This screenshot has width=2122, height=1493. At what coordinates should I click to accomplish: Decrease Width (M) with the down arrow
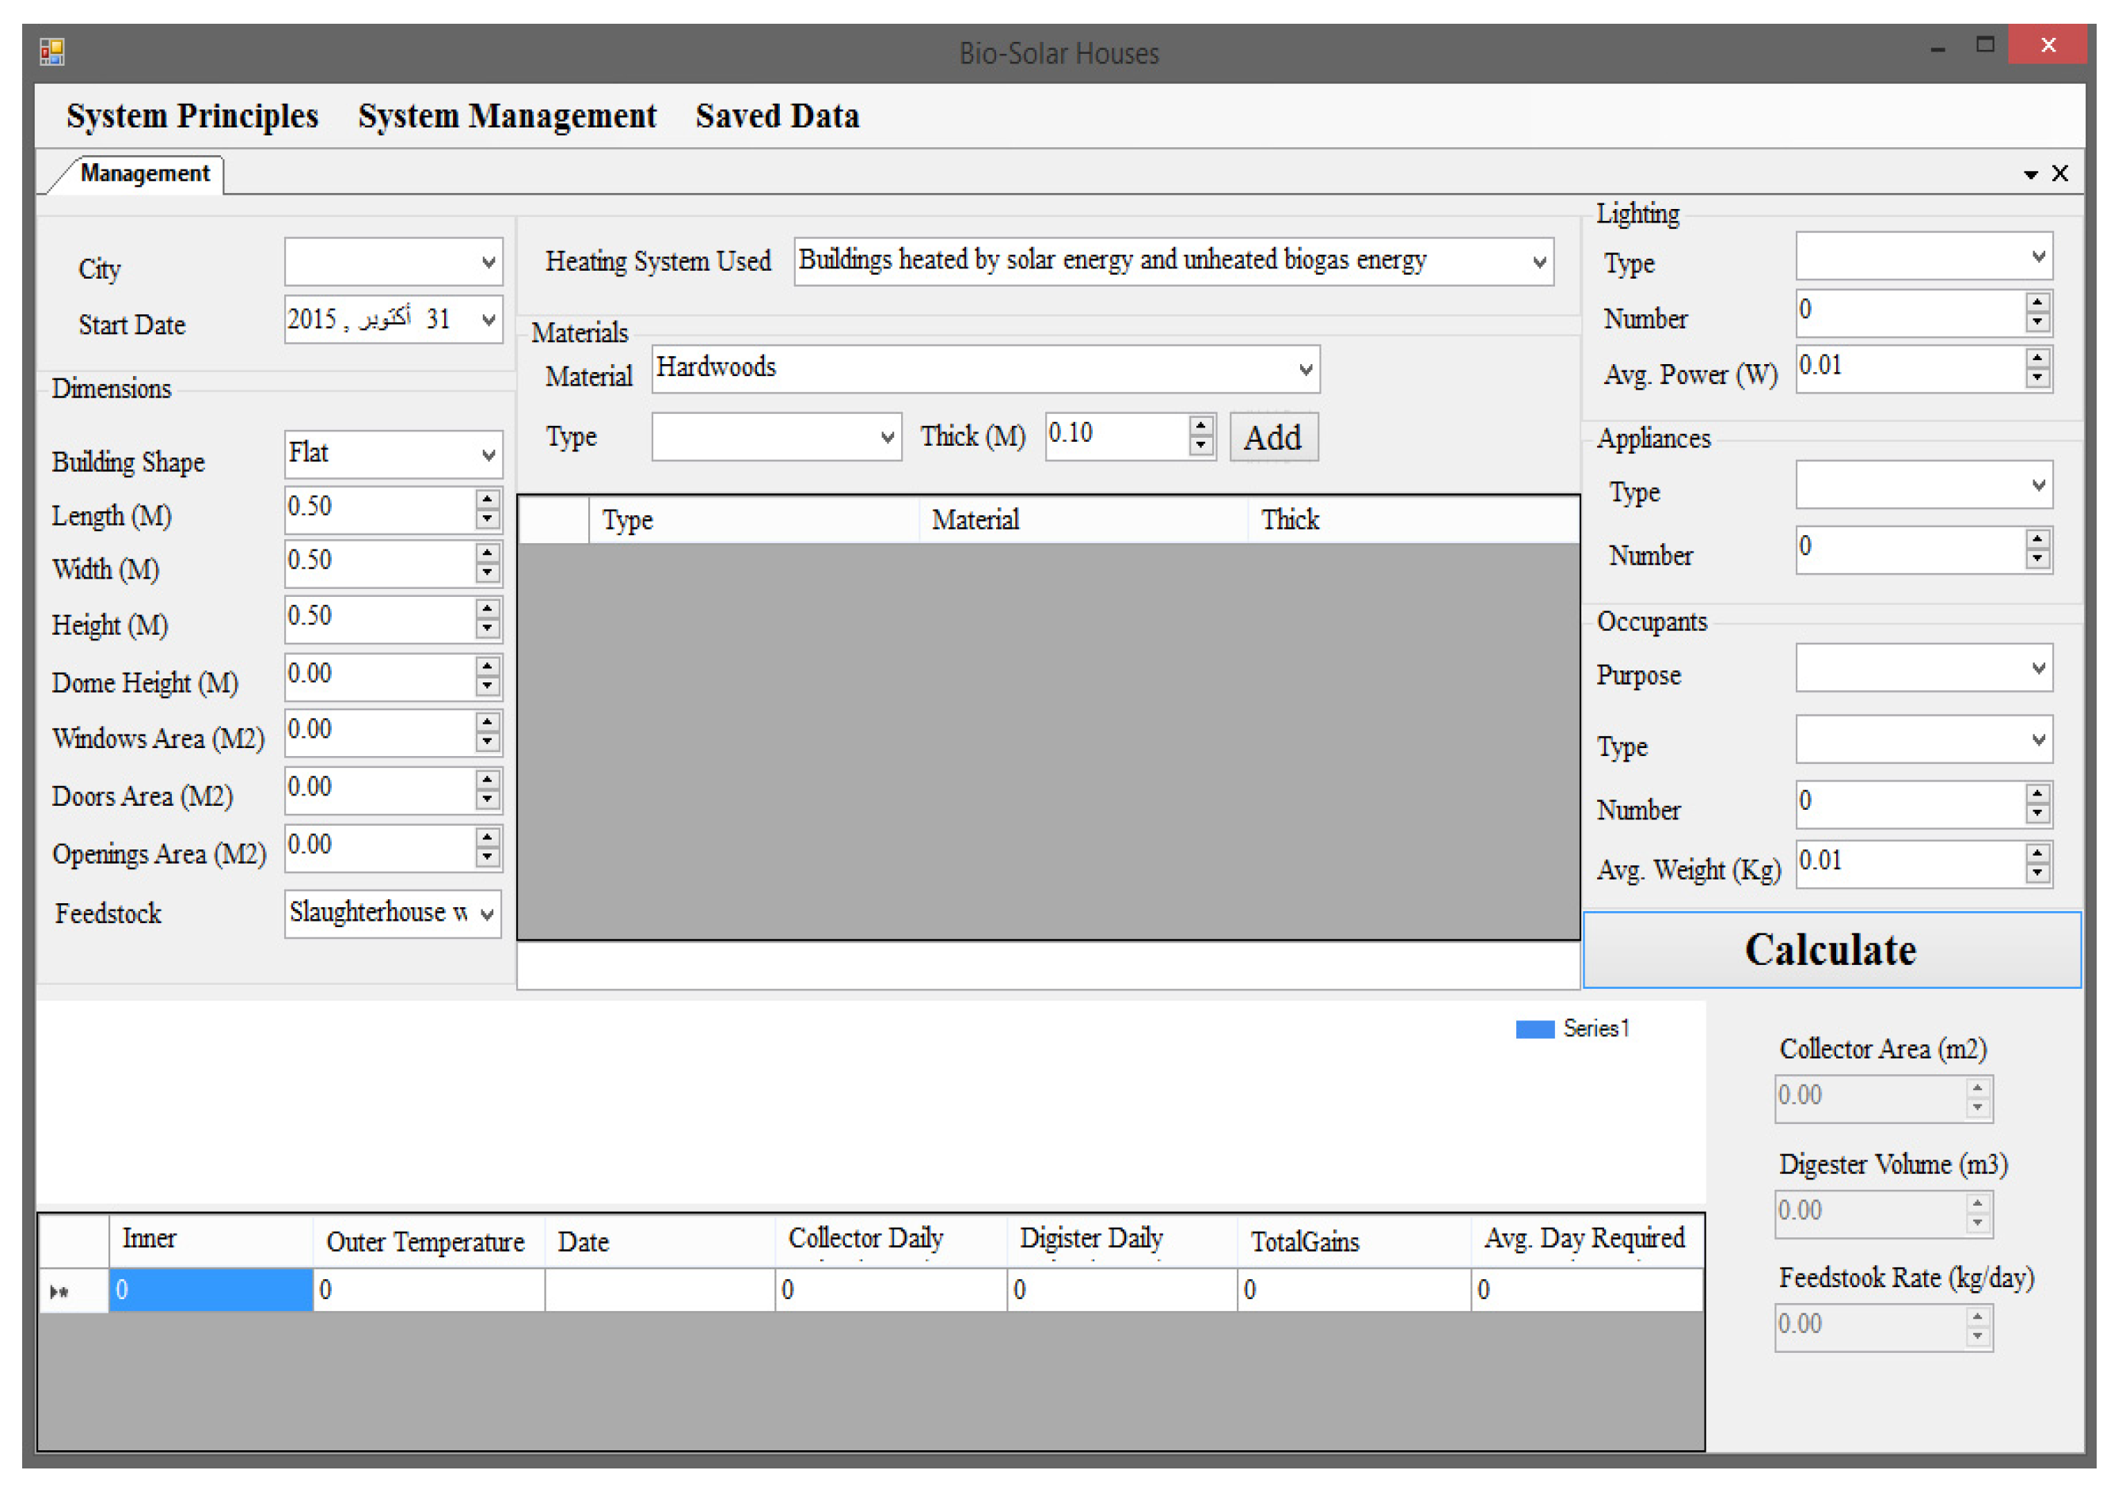tap(487, 573)
